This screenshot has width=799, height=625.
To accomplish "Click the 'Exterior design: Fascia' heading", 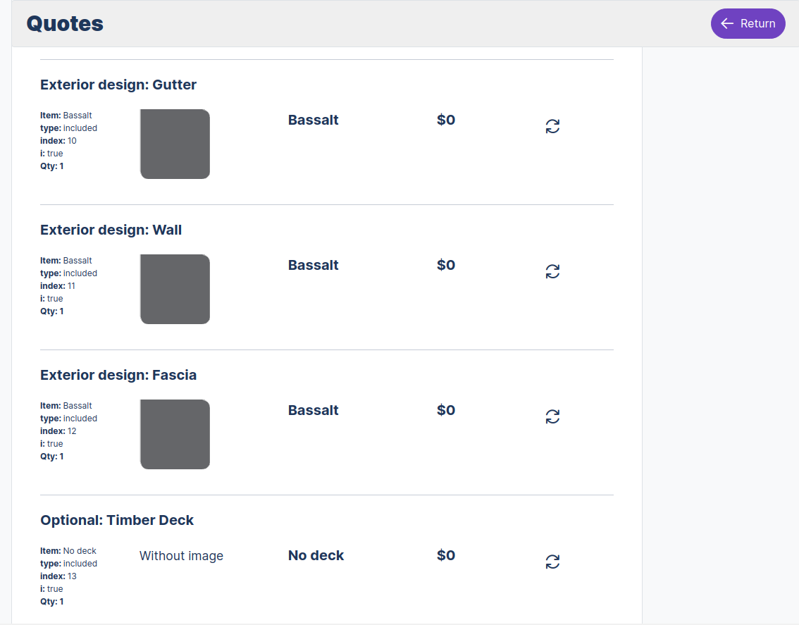I will coord(118,375).
